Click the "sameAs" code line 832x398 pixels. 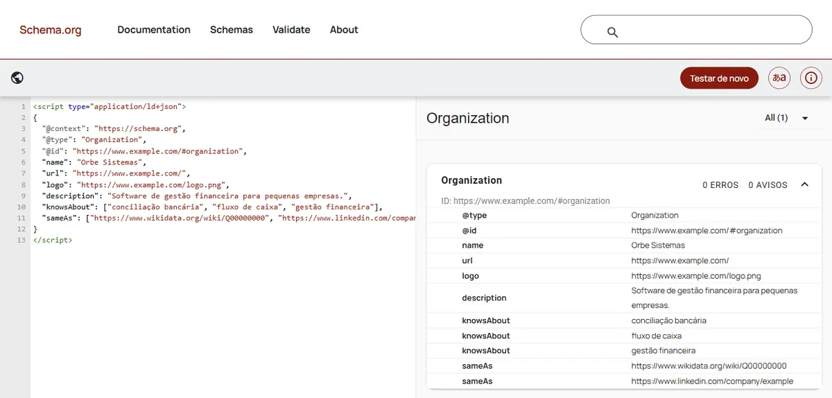pos(228,218)
